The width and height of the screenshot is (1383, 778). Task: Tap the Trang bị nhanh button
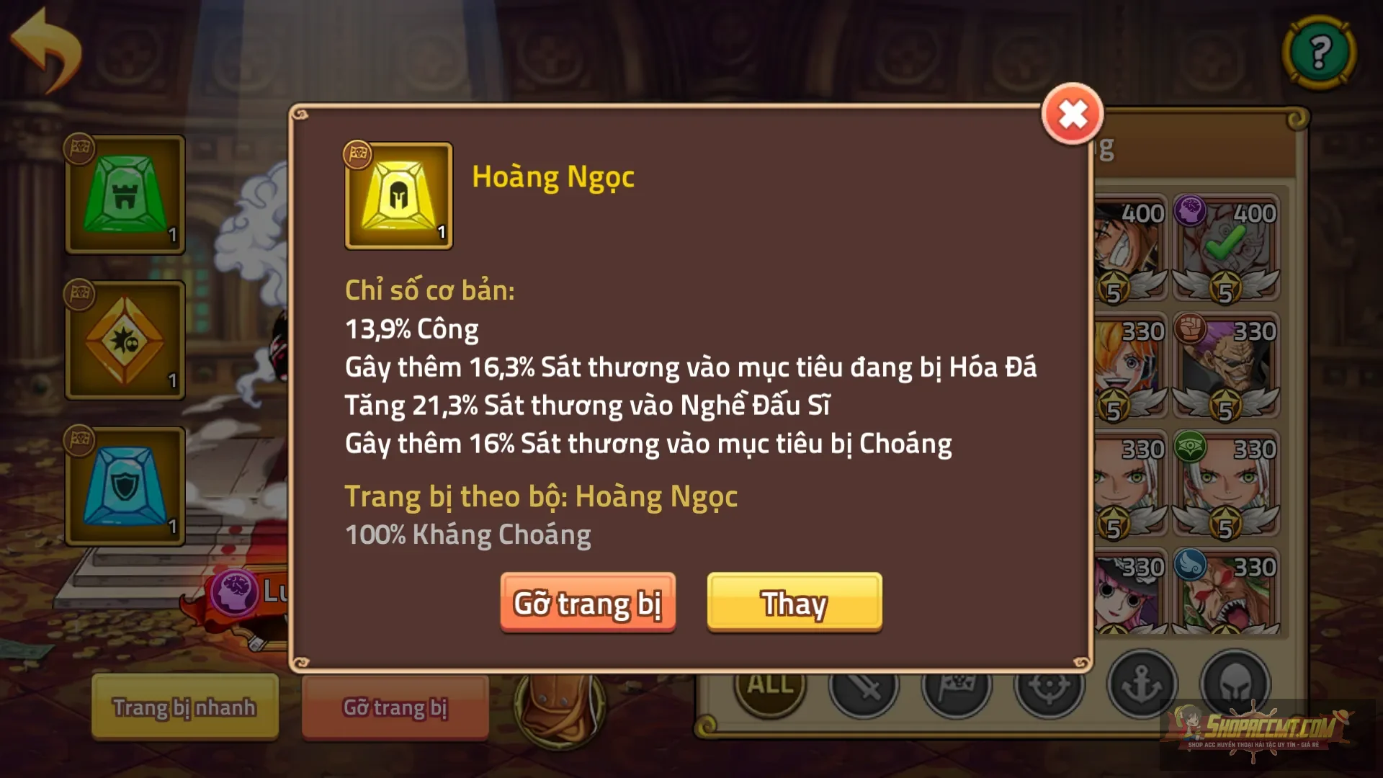tap(185, 707)
